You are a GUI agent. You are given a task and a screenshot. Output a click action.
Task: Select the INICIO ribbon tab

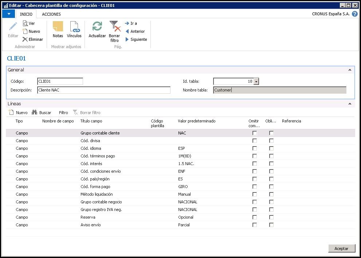pos(26,14)
